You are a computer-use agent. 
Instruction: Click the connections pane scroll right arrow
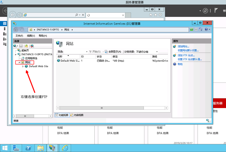(50, 116)
